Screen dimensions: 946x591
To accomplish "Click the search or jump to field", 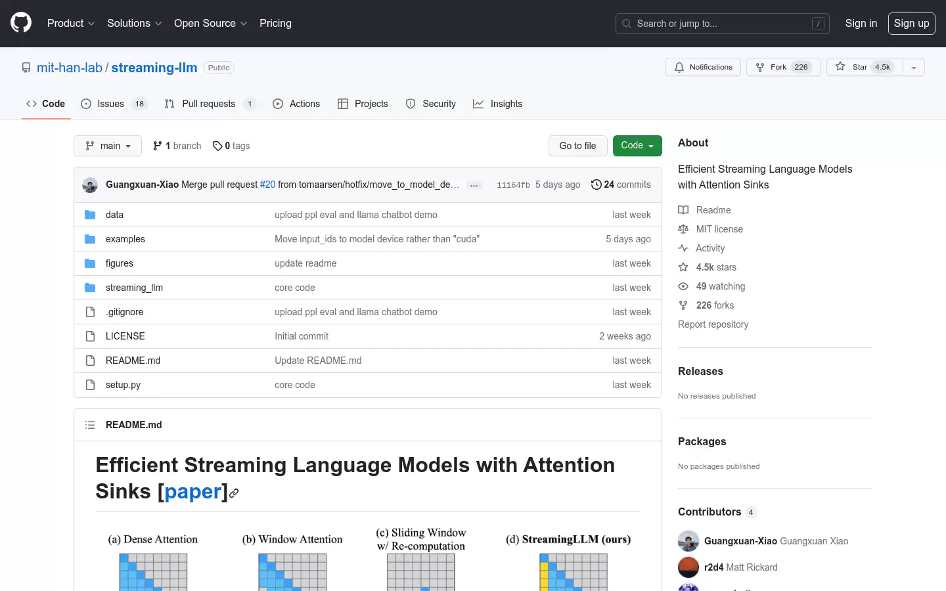I will [x=723, y=24].
